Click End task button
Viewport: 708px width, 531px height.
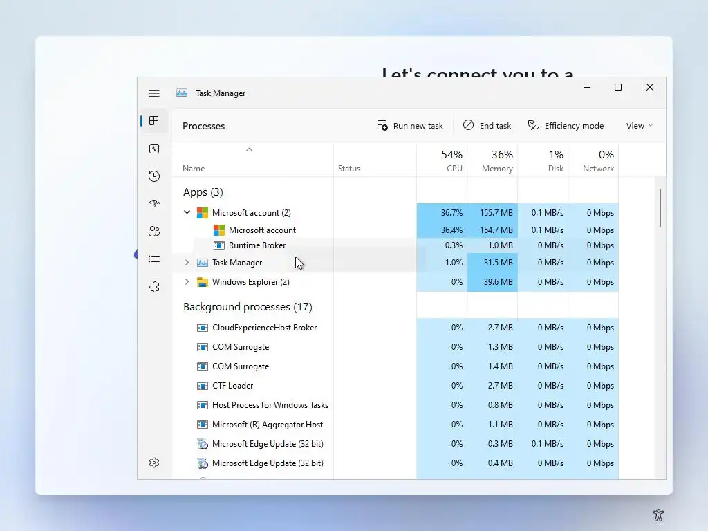click(x=487, y=126)
